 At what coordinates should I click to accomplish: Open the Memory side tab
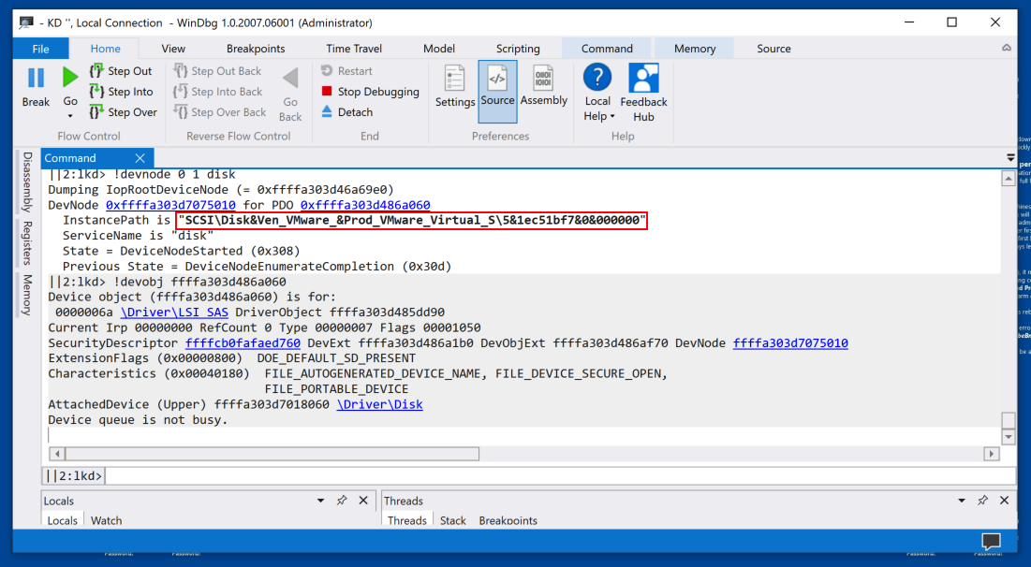(27, 295)
